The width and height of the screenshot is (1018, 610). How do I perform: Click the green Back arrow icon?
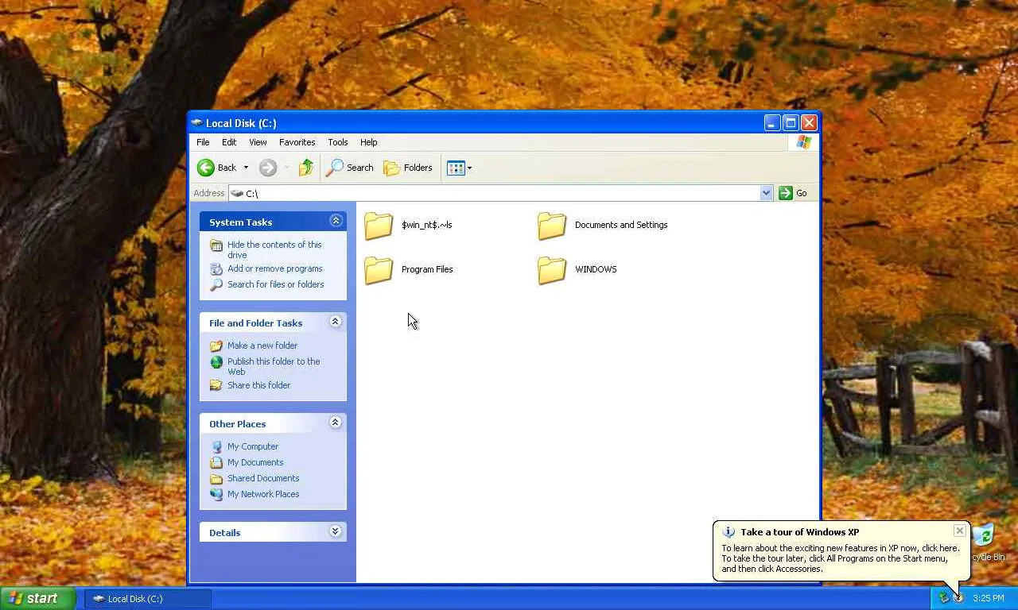(206, 168)
